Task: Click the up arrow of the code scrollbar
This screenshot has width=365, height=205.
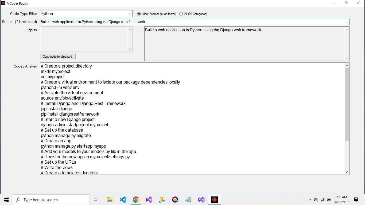Action: click(x=347, y=65)
